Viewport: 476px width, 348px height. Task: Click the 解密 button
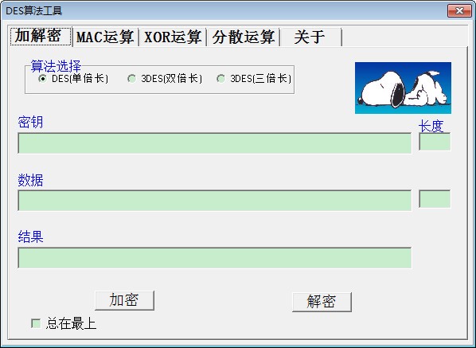coord(322,302)
